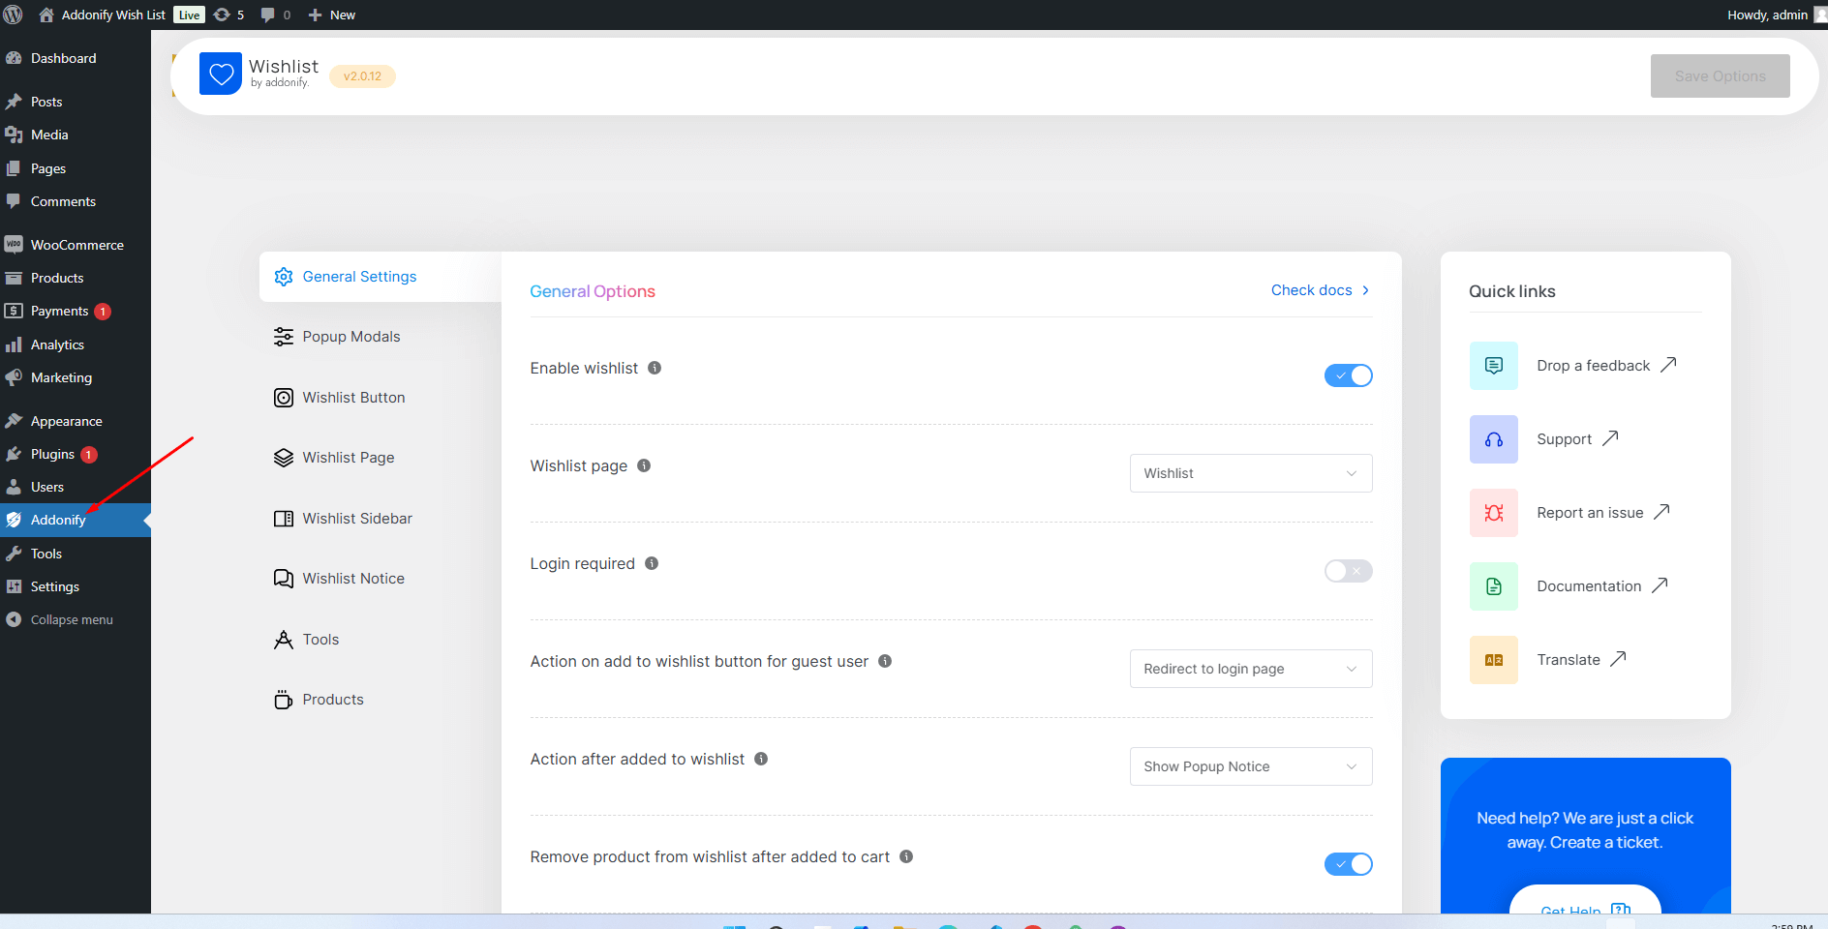Click the Wishlist heart logo
Image resolution: width=1828 pixels, height=929 pixels.
[x=221, y=73]
